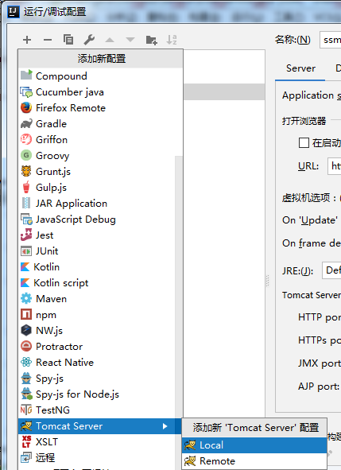Viewport: 341px width, 470px height.
Task: Choose Maven configuration
Action: tap(97, 298)
